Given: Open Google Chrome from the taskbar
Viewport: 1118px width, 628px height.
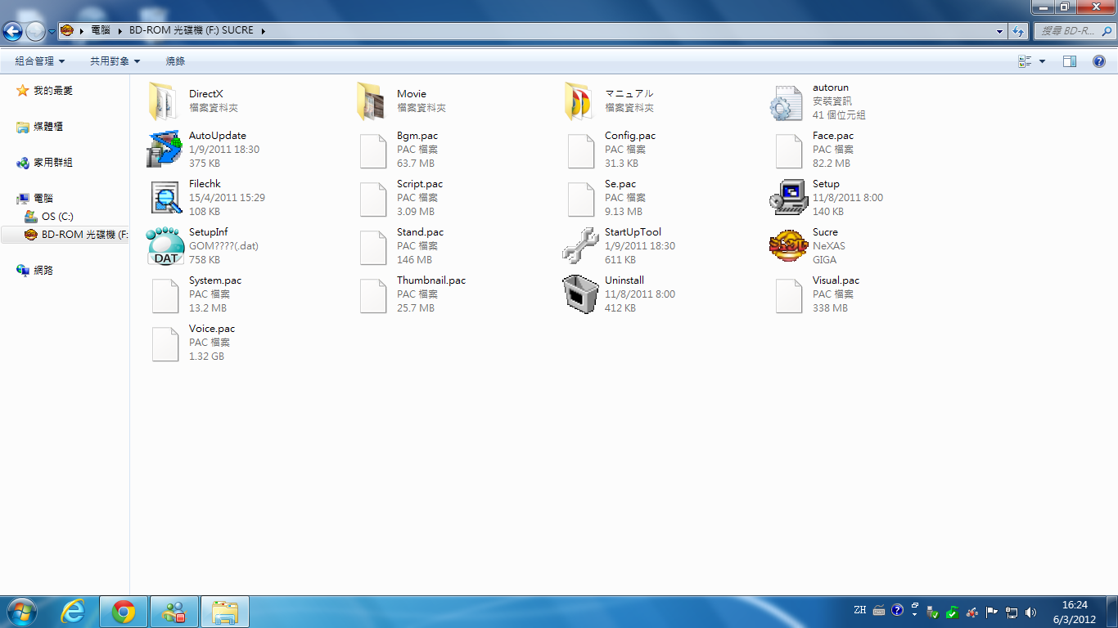Looking at the screenshot, I should click(x=124, y=612).
